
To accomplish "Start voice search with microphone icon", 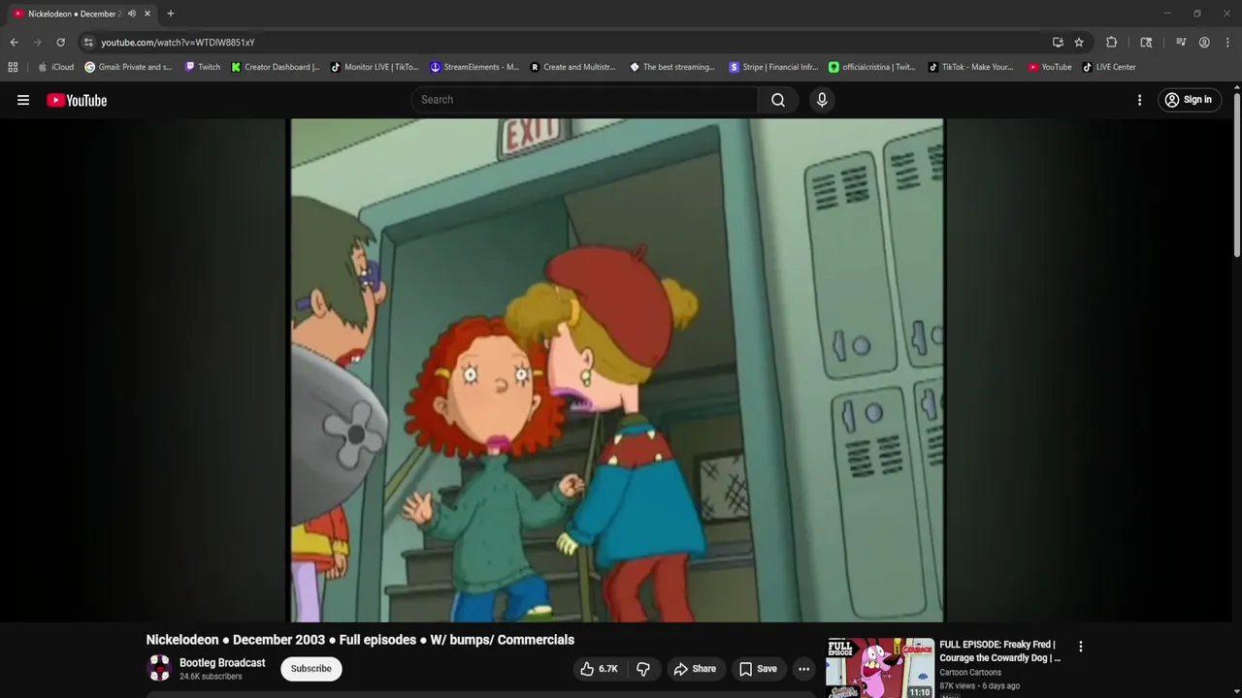I will tap(822, 100).
